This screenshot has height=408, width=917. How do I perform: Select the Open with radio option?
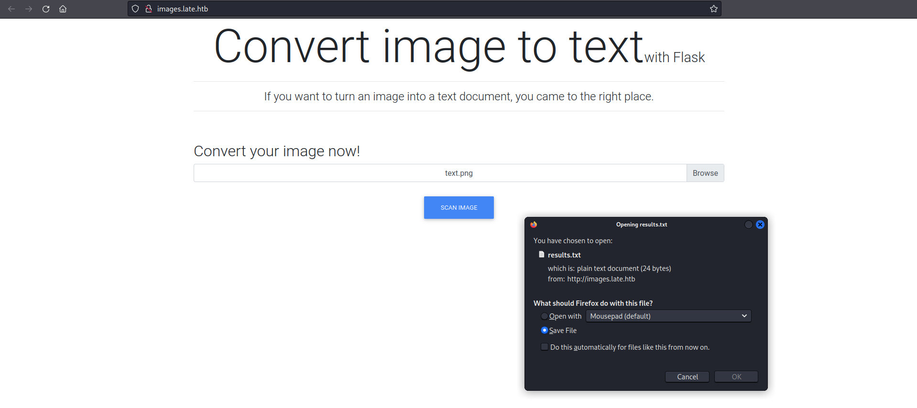(544, 316)
